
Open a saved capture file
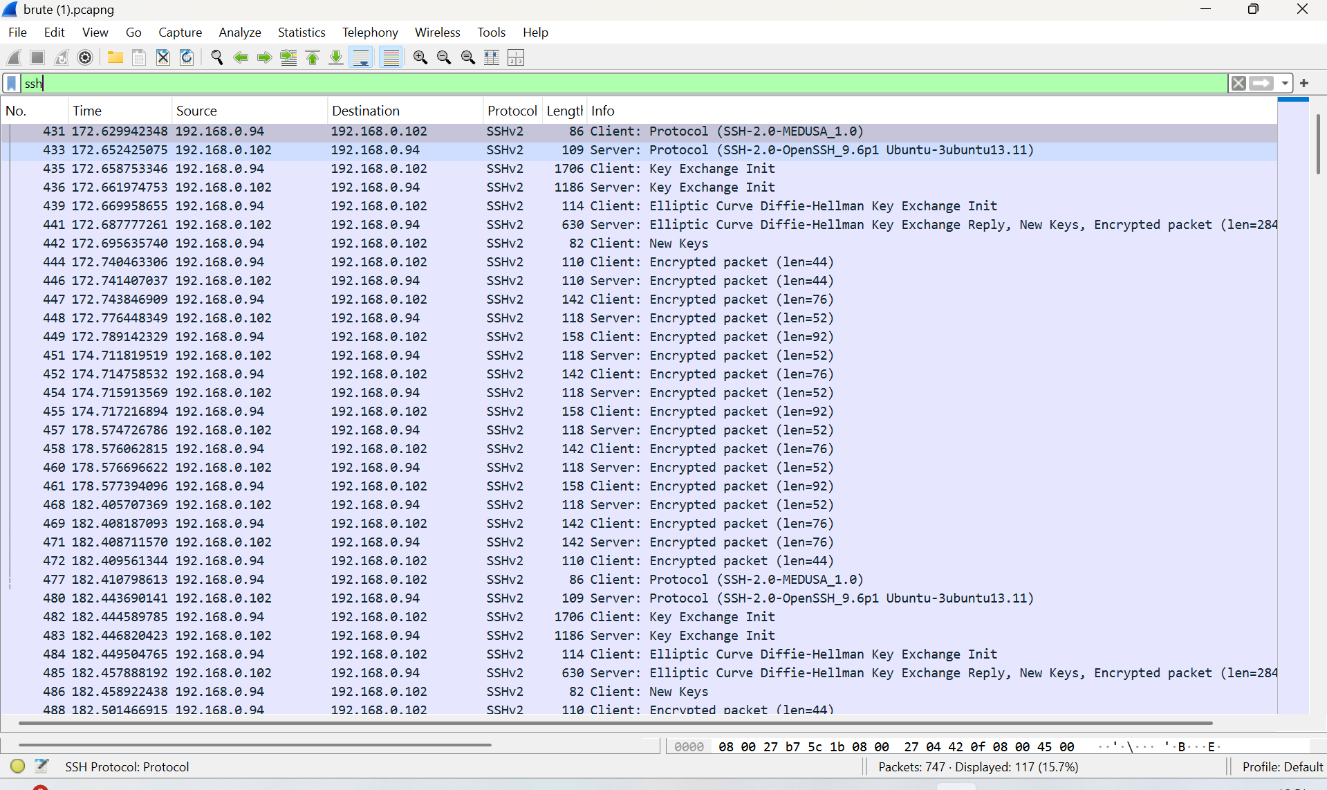[115, 57]
